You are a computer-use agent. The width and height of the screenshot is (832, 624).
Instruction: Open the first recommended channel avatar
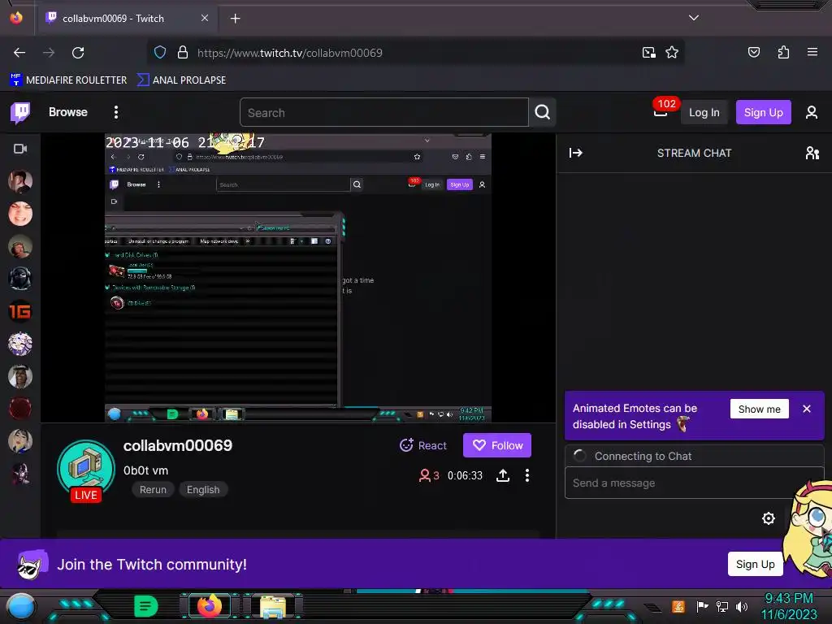20,181
